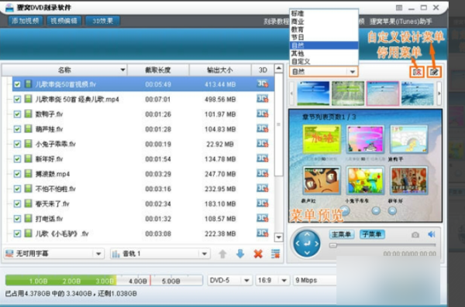The width and height of the screenshot is (465, 307).
Task: Expand the DVD-5 disc type dropdown
Action: 246,280
